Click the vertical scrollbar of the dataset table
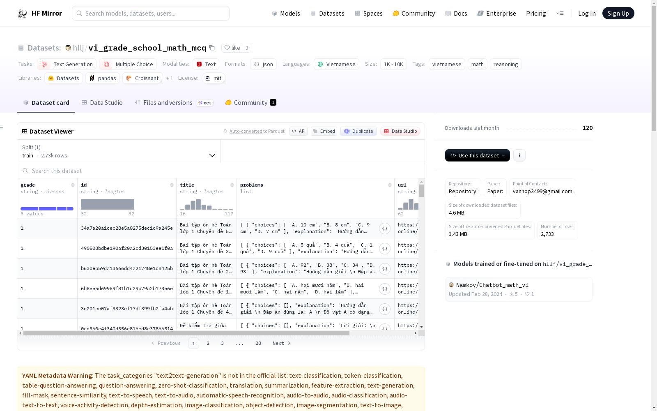The width and height of the screenshot is (657, 411). coord(421,191)
